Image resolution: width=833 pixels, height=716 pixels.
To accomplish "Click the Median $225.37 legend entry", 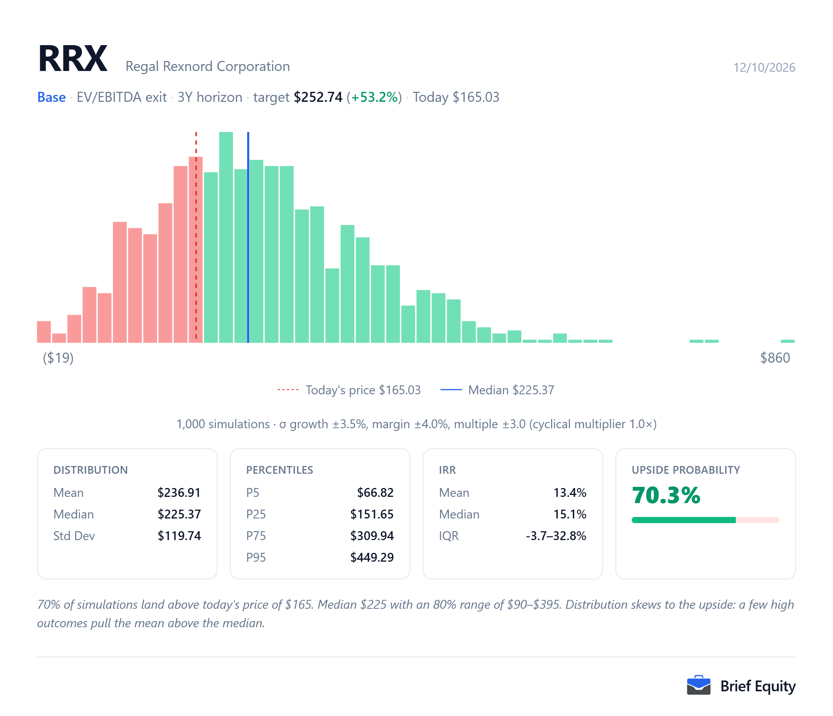I will (497, 390).
